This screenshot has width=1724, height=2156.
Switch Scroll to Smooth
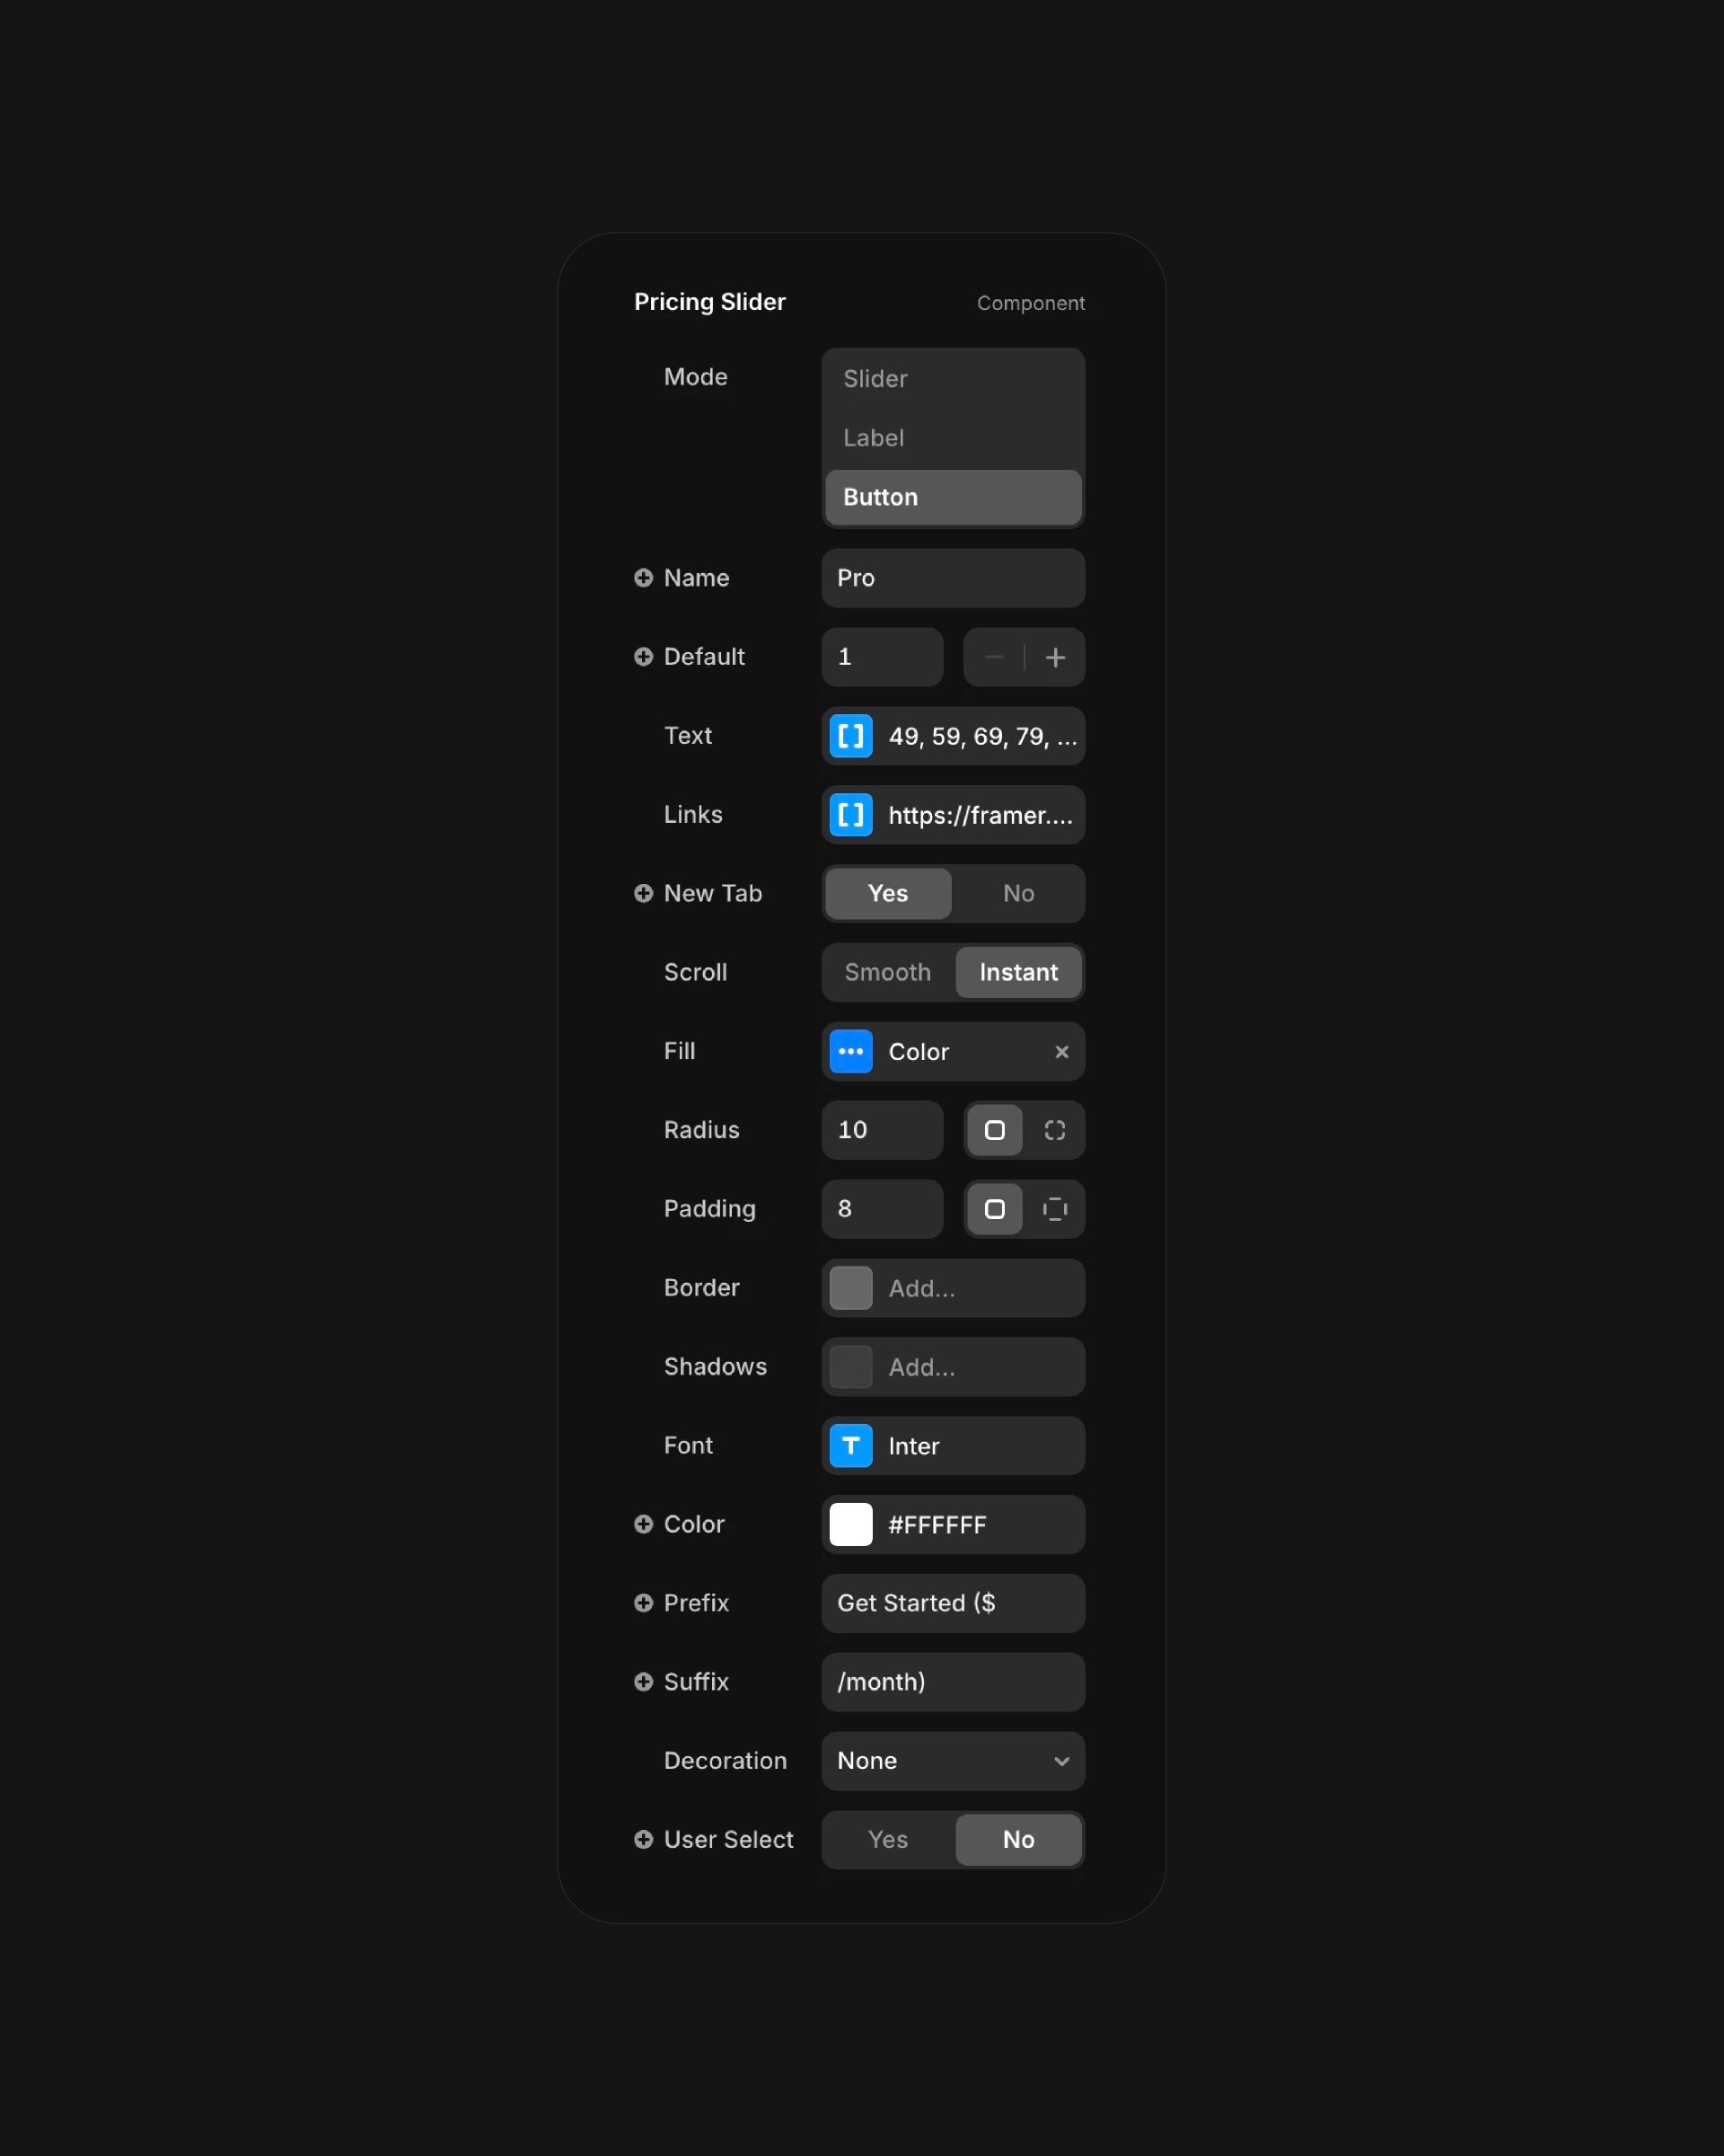click(886, 971)
